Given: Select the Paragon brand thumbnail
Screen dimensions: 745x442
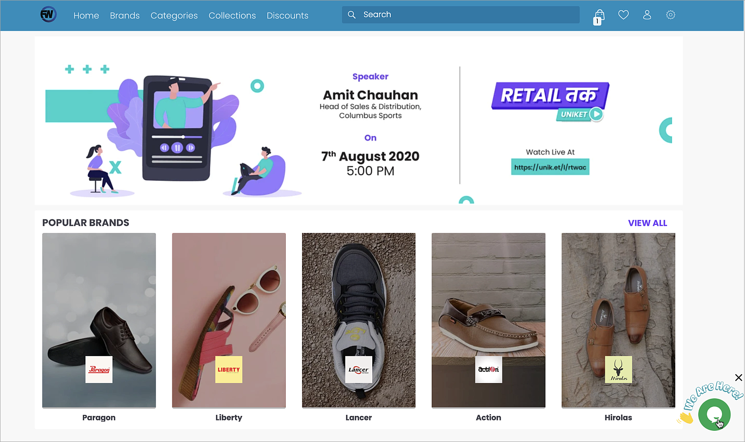Looking at the screenshot, I should point(99,320).
